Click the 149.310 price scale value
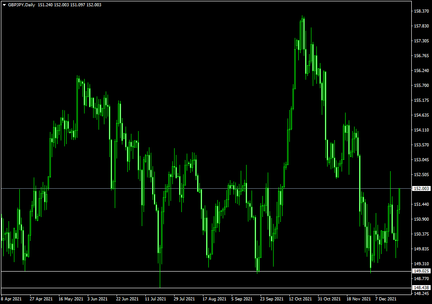This screenshot has width=432, height=304. (422, 264)
